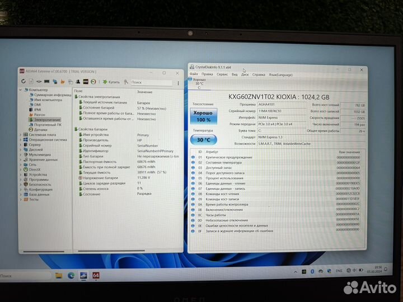Image resolution: width=403 pixels, height=302 pixels.
Task: Click the Значение column header
Action: pos(144,92)
